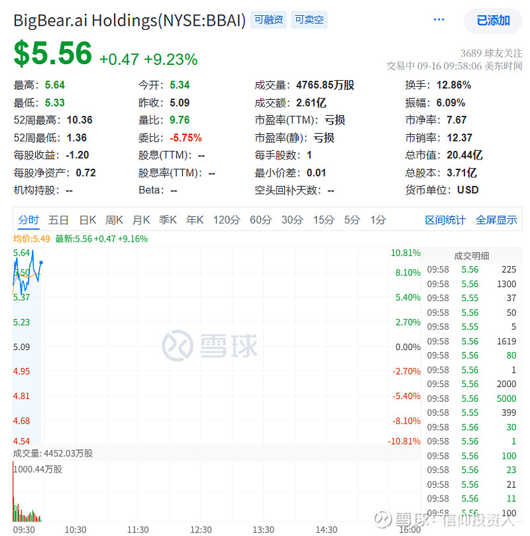Click the -10.81% lower axis label
This screenshot has width=530, height=536.
tap(404, 441)
